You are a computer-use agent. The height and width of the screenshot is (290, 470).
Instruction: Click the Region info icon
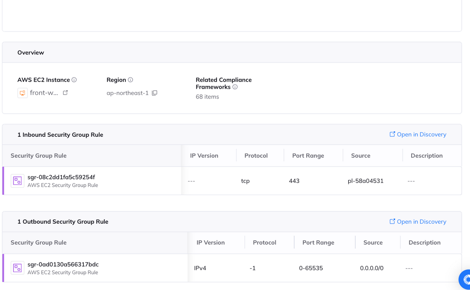click(x=130, y=80)
